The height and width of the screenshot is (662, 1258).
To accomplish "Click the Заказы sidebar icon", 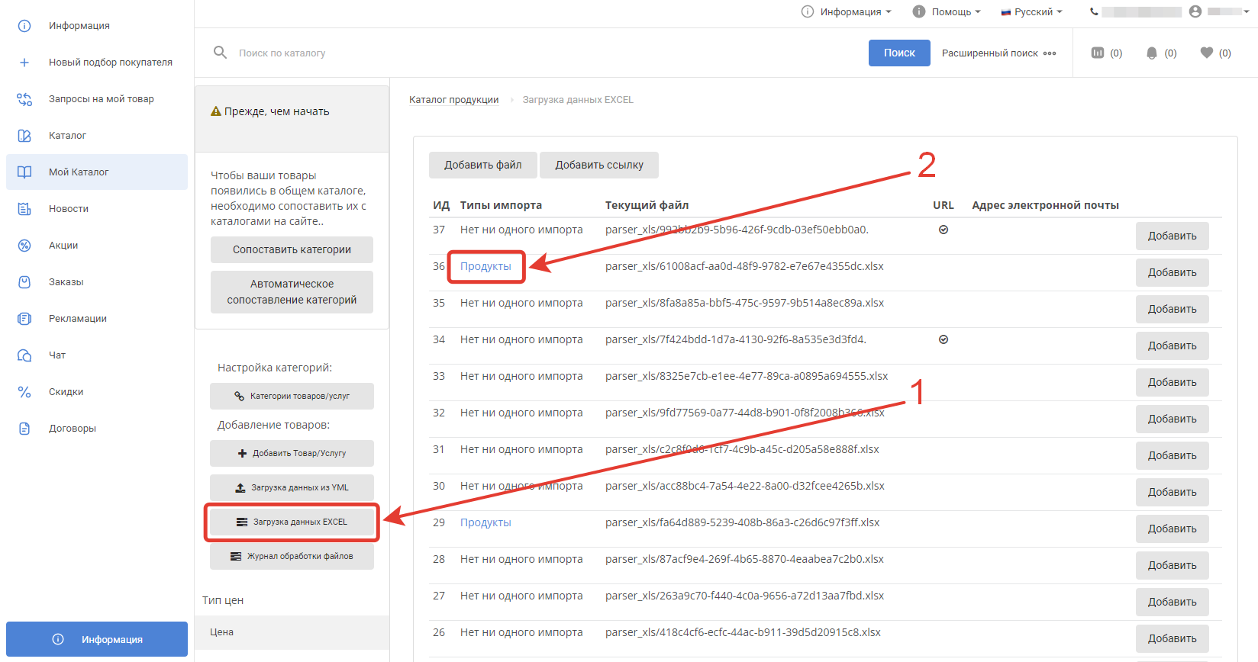I will (24, 282).
